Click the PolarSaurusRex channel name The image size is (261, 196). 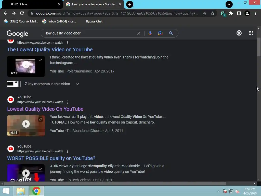tap(79, 71)
